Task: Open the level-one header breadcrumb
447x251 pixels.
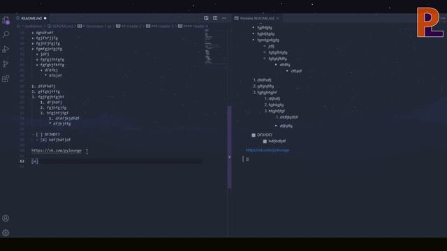Action: point(96,26)
